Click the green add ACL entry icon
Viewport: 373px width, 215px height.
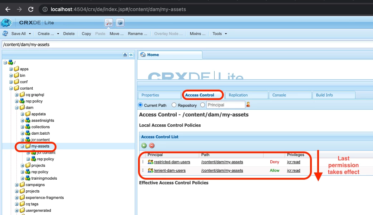click(x=144, y=145)
